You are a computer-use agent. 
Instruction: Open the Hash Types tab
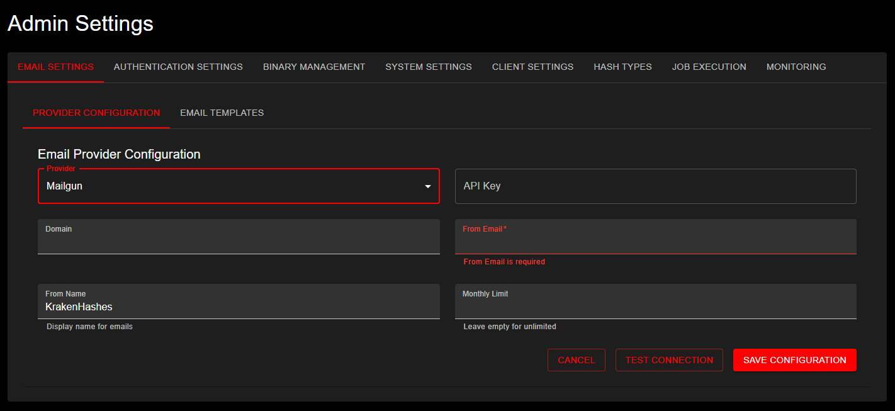pyautogui.click(x=622, y=67)
